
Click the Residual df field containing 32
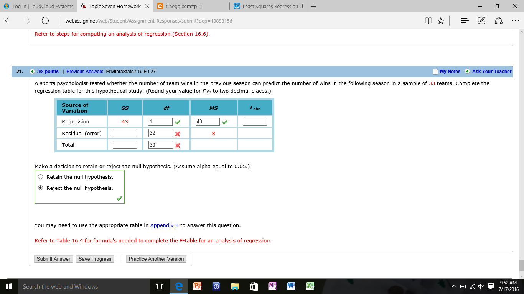click(160, 133)
